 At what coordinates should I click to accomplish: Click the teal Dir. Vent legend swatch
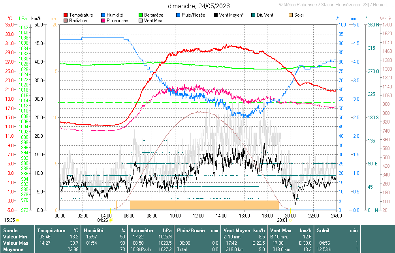pyautogui.click(x=253, y=15)
